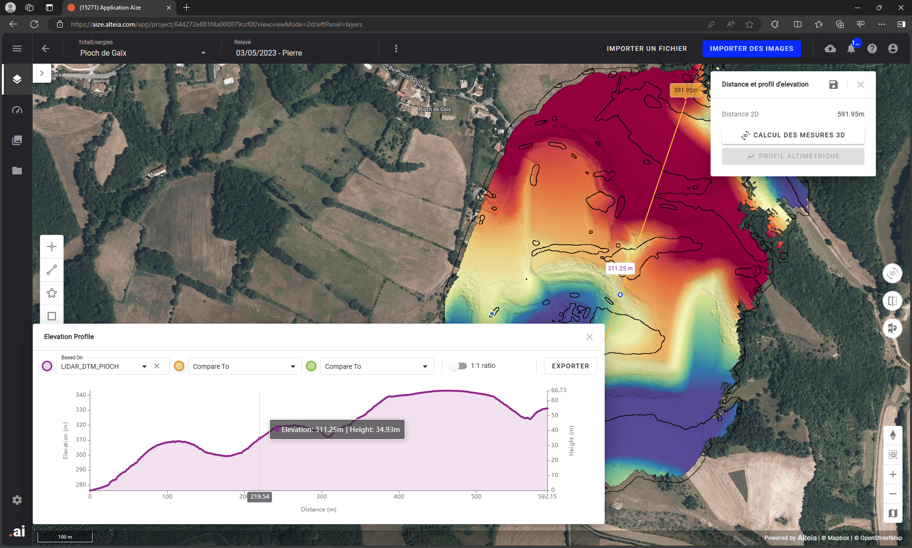This screenshot has height=548, width=912.
Task: Open the notifications bell
Action: (x=851, y=48)
